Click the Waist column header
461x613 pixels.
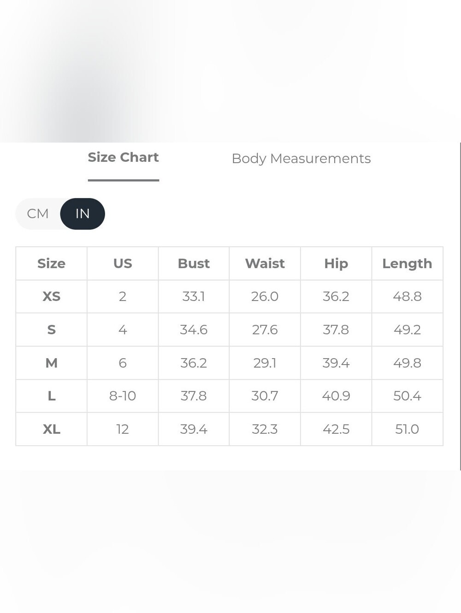pyautogui.click(x=265, y=264)
